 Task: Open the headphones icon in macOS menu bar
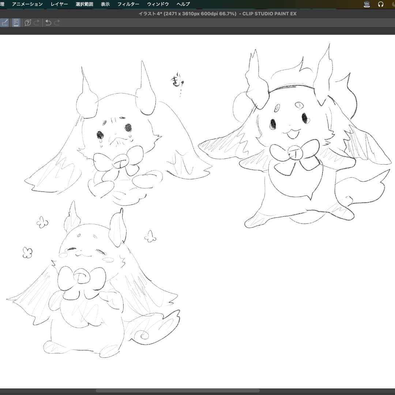[x=381, y=4]
